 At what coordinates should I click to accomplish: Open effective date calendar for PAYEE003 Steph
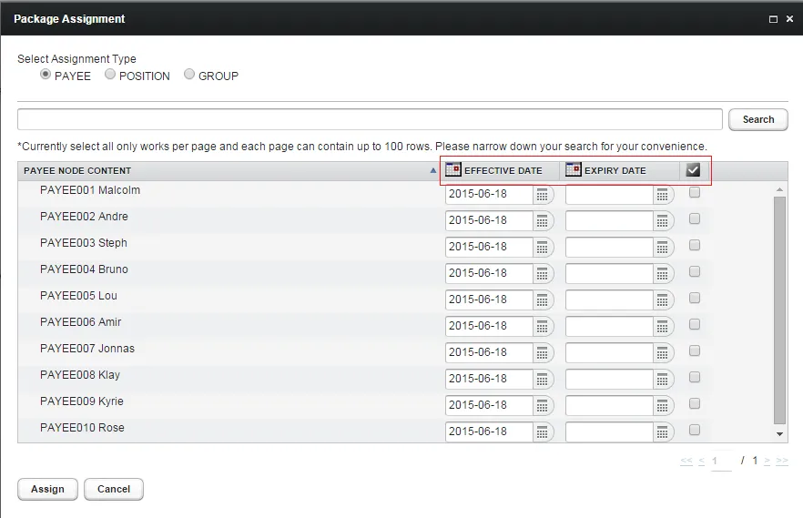(542, 248)
